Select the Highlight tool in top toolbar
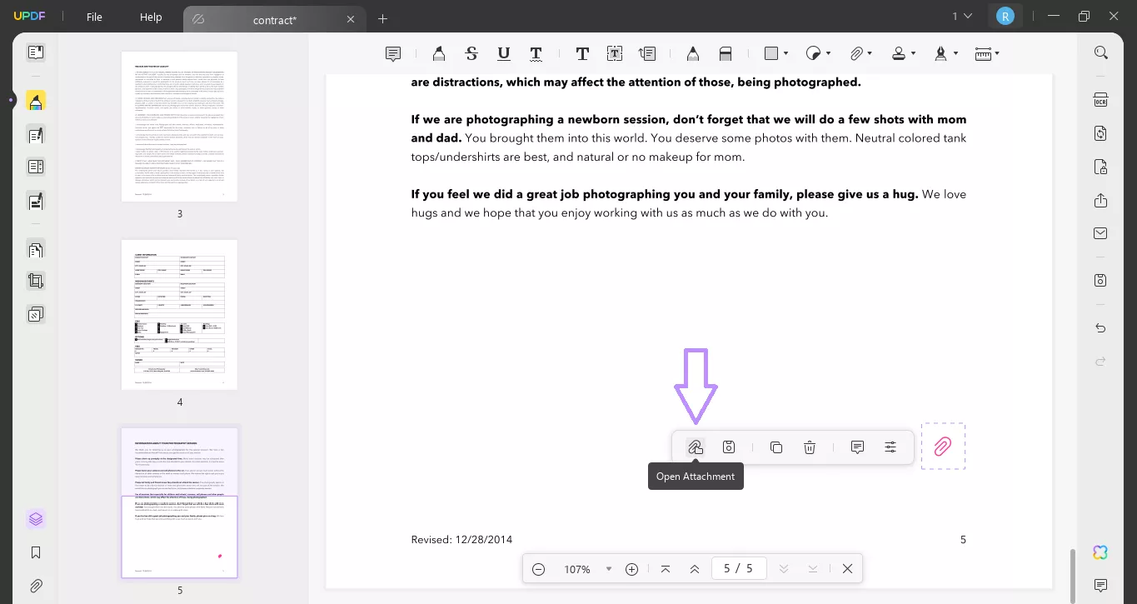1137x604 pixels. pos(439,53)
